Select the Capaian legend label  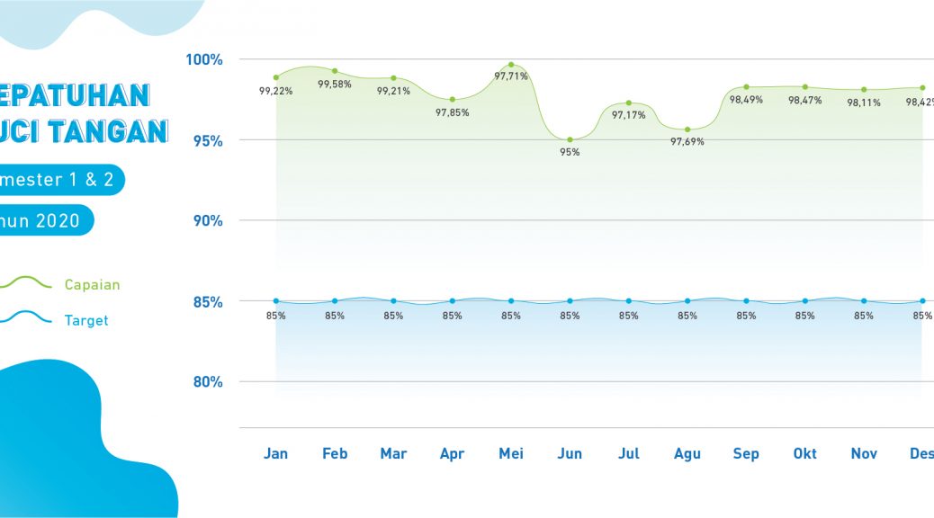point(92,285)
